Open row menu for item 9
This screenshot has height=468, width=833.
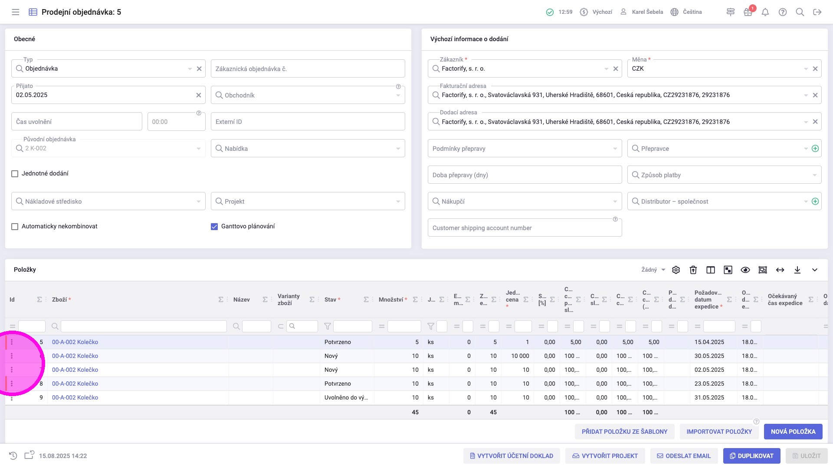tap(12, 398)
